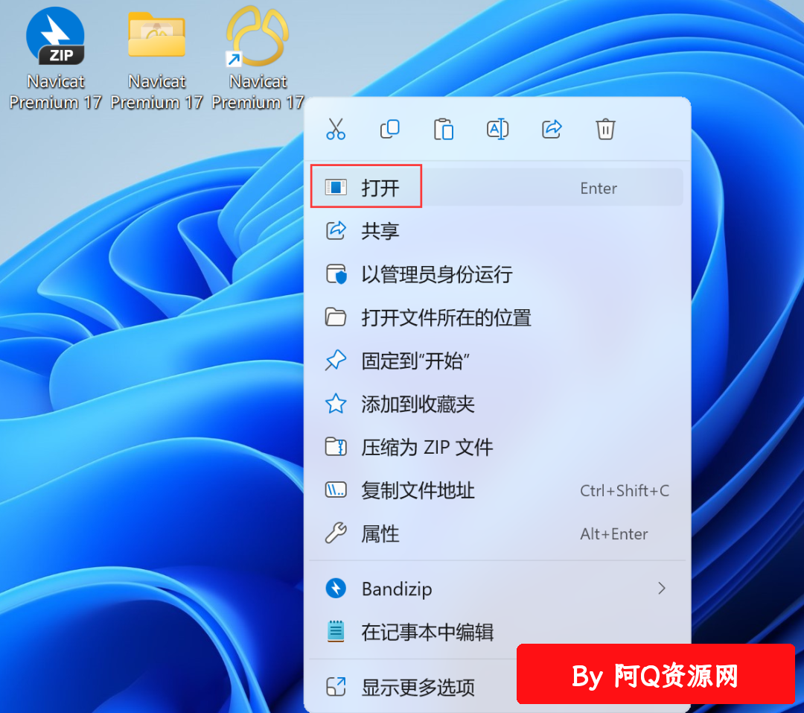Choose 在记事本中编辑 menu entry
This screenshot has width=804, height=713.
point(497,632)
